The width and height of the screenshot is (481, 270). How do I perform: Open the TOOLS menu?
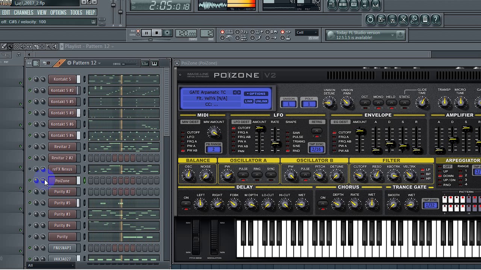click(76, 12)
